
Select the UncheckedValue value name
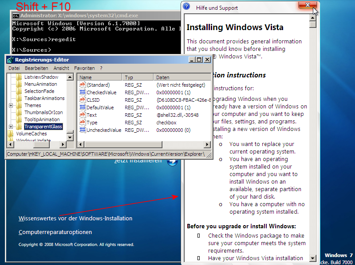click(104, 130)
